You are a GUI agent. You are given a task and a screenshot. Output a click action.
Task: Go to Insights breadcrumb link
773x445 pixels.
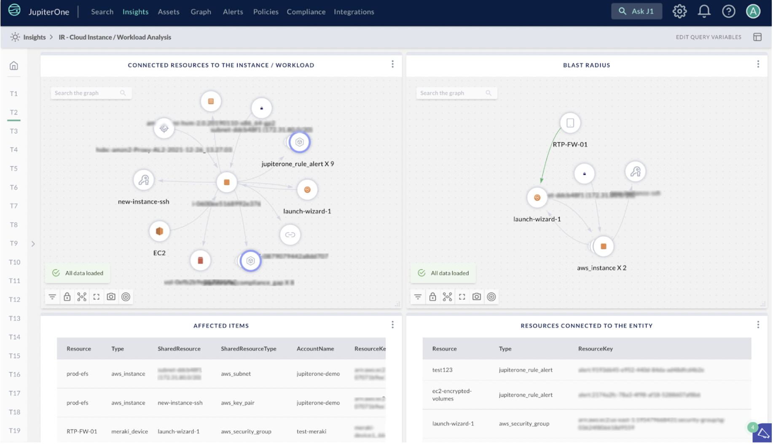[35, 37]
